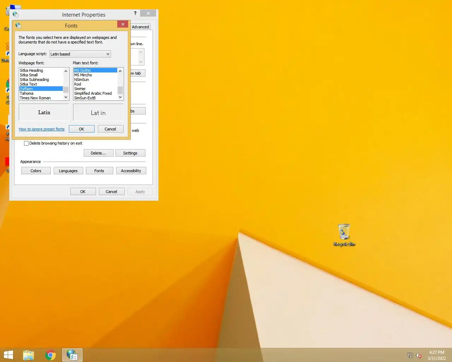Click the Fonts appearance button
Screen dimensions: 452x362
tap(99, 171)
